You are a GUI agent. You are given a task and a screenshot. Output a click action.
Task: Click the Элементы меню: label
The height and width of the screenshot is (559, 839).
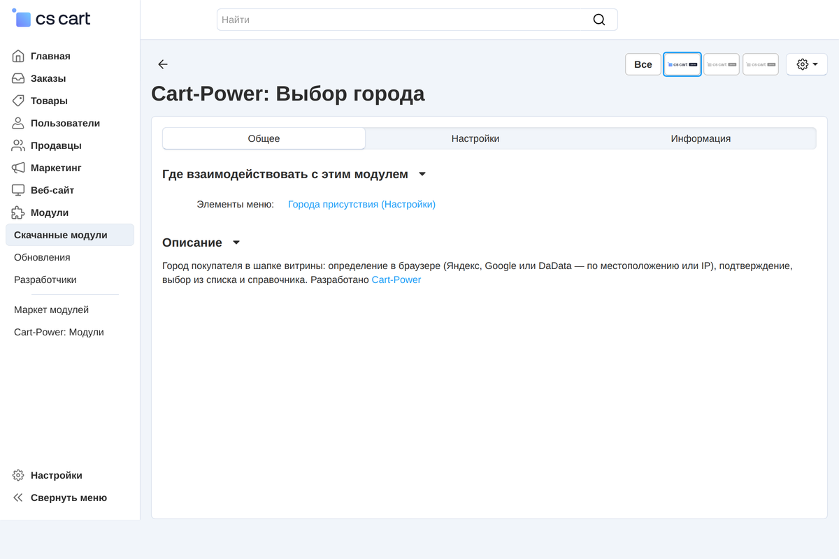click(x=235, y=204)
